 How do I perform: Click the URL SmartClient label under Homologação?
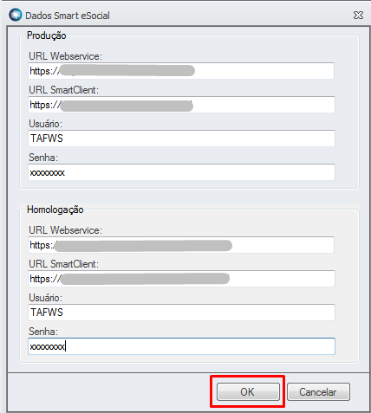point(63,264)
